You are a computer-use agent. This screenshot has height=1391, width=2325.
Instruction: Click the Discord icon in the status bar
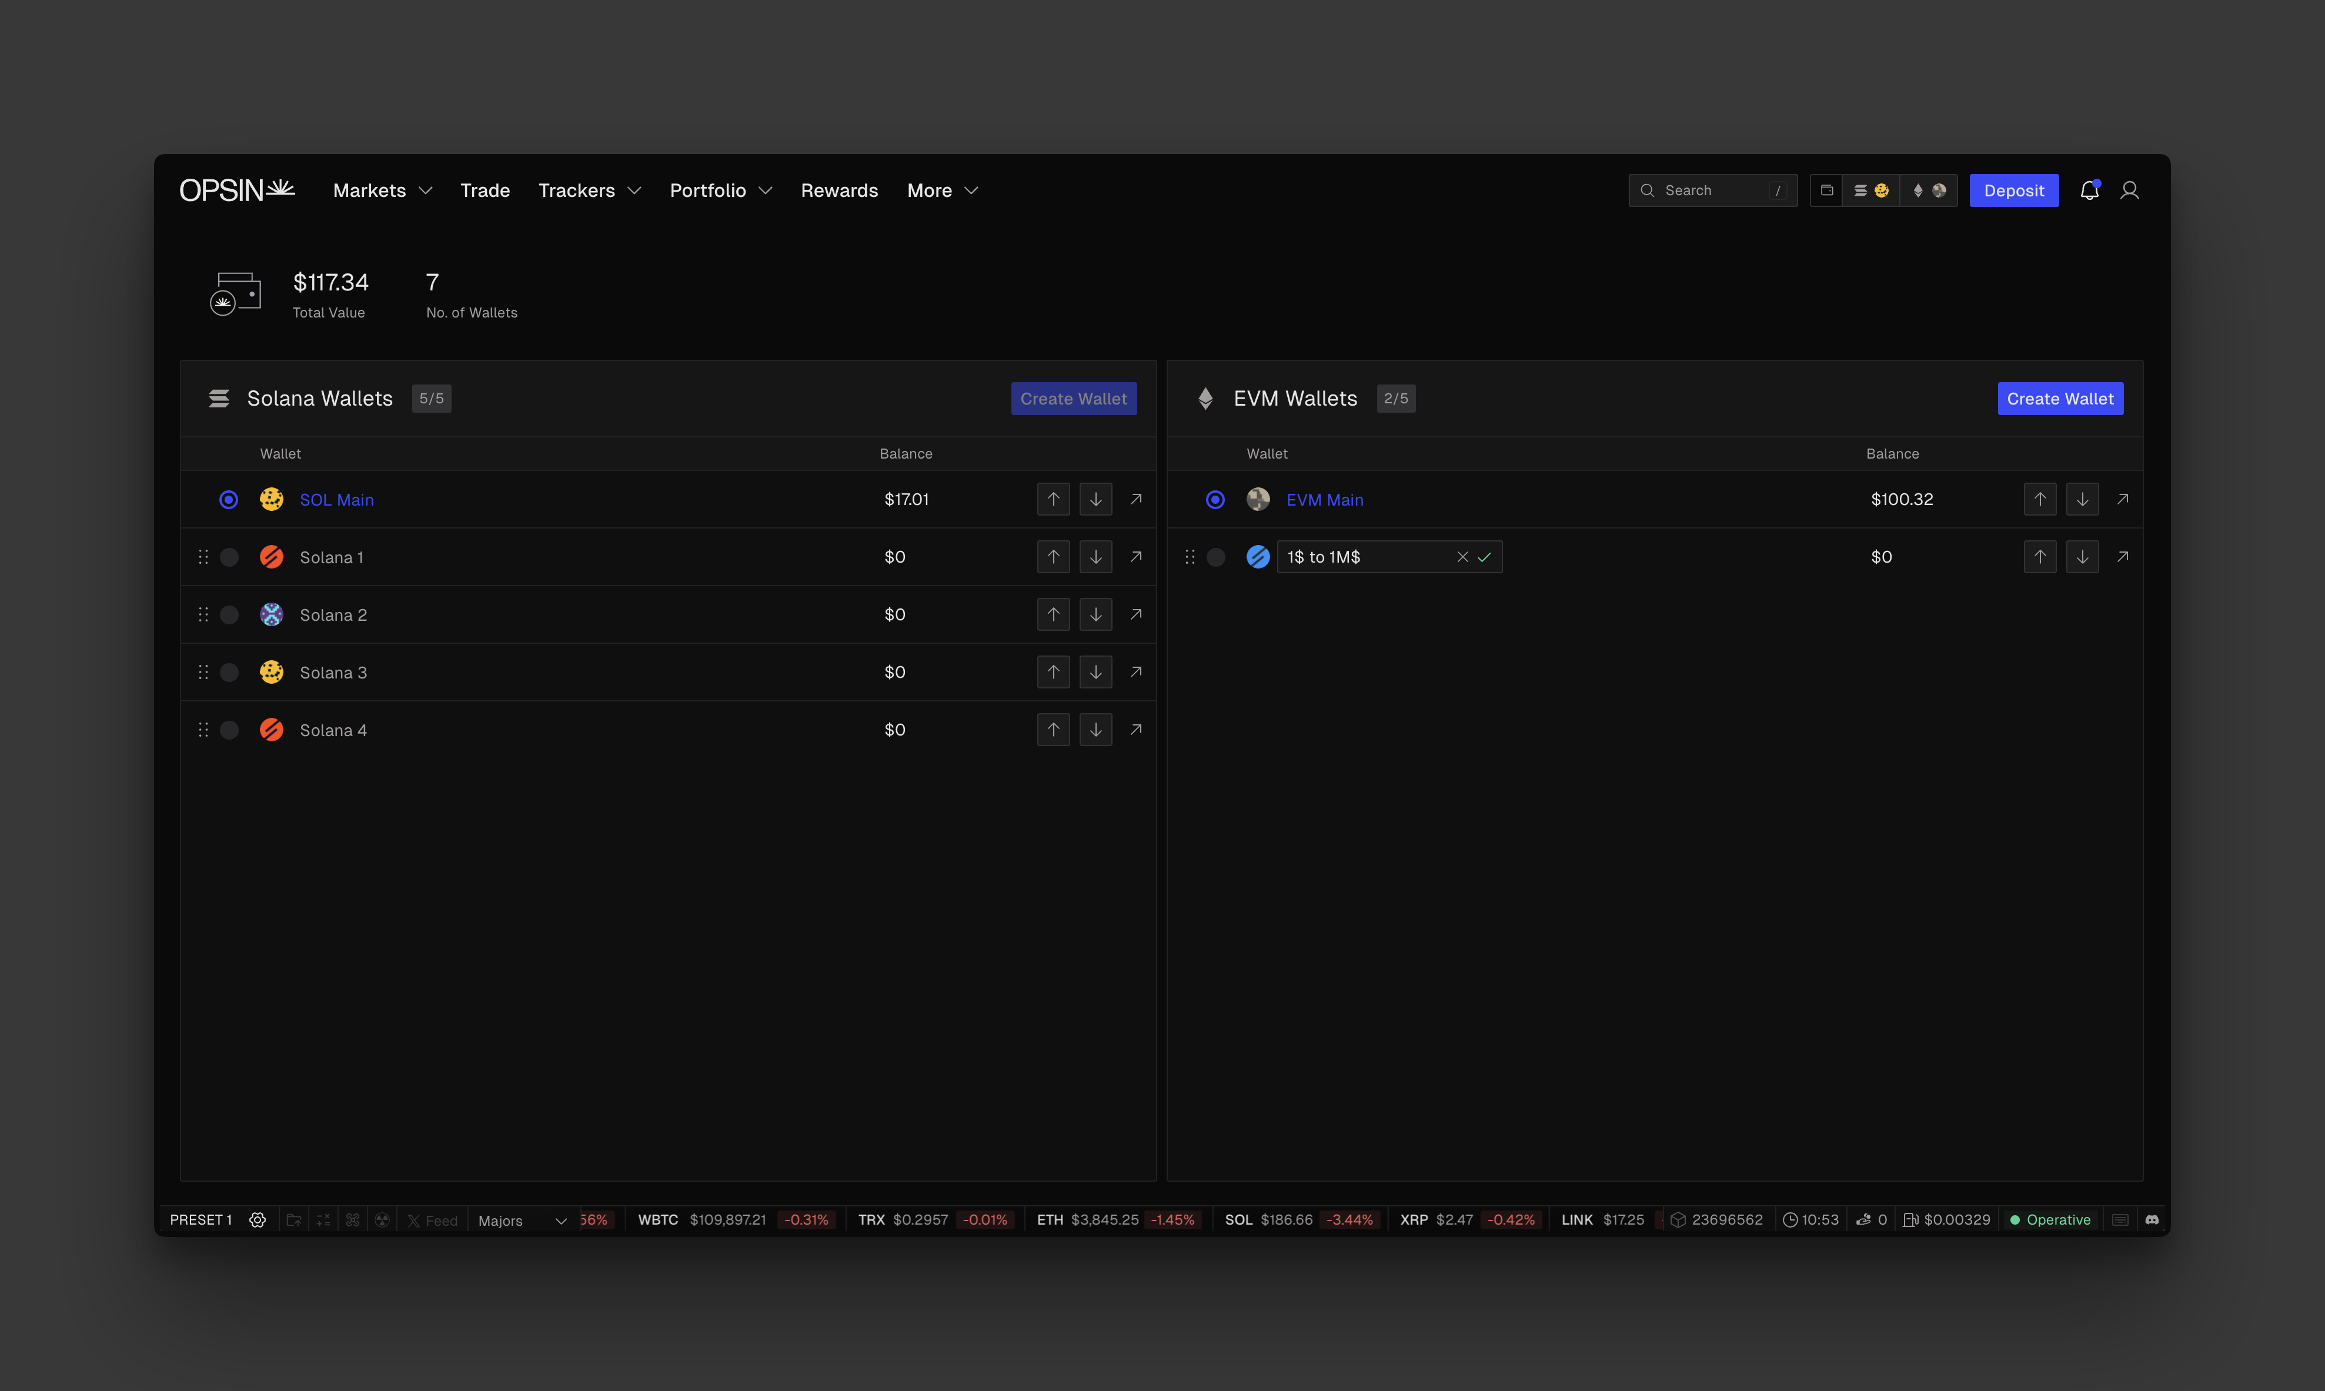pyautogui.click(x=2152, y=1219)
